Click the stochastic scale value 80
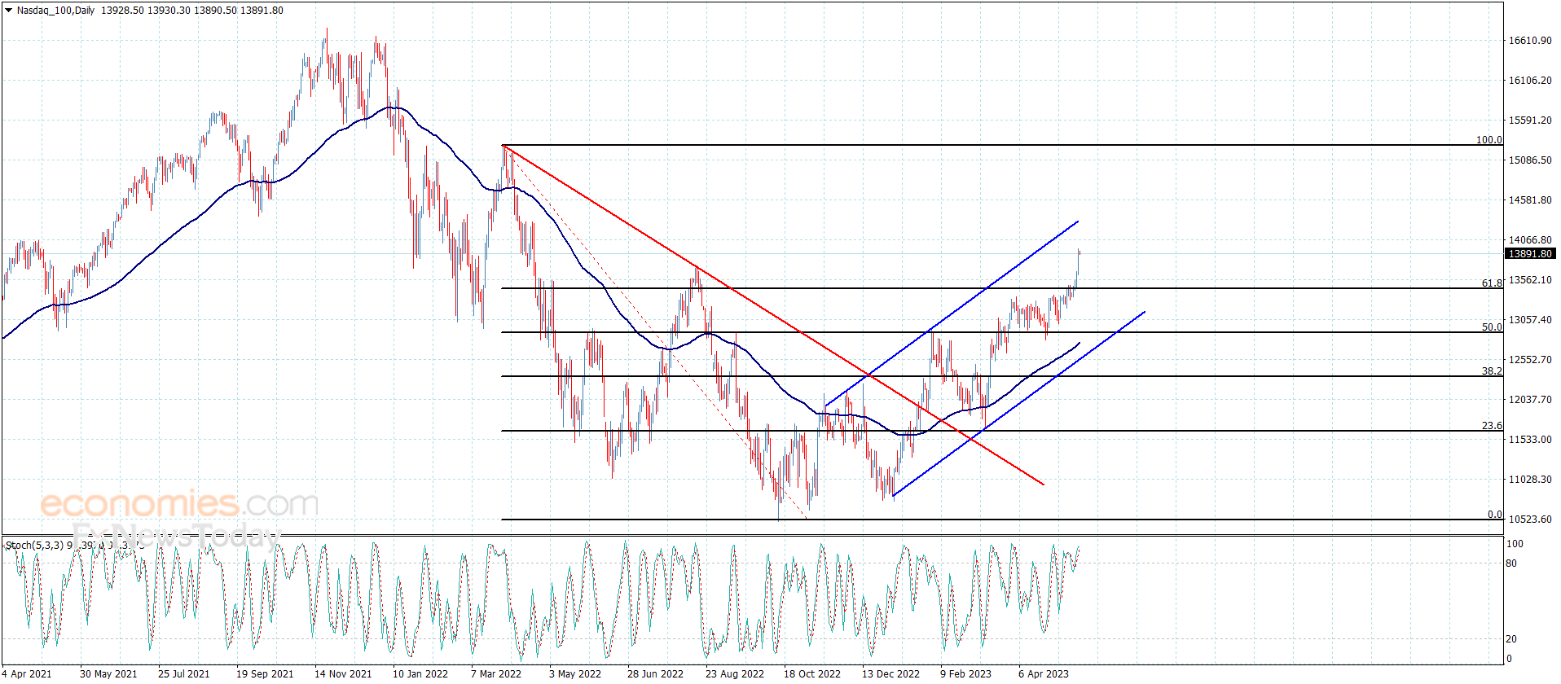The height and width of the screenshot is (684, 1561). click(x=1511, y=563)
